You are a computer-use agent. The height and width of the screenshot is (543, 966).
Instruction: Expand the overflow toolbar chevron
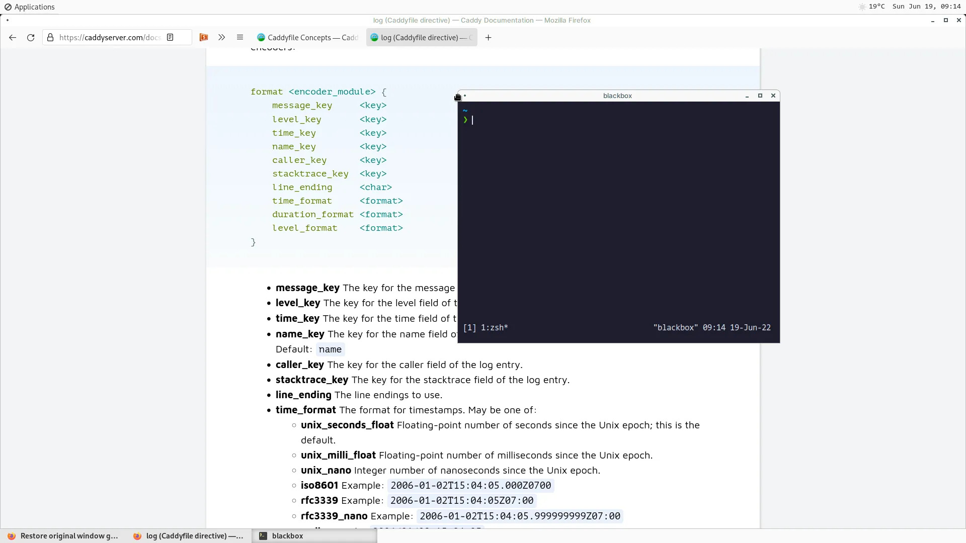tap(221, 37)
